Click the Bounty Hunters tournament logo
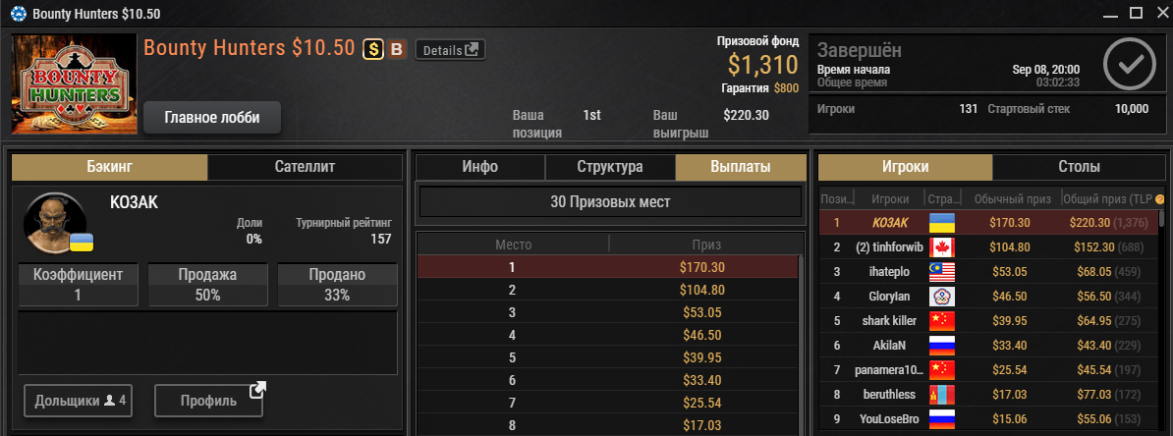 click(x=74, y=83)
